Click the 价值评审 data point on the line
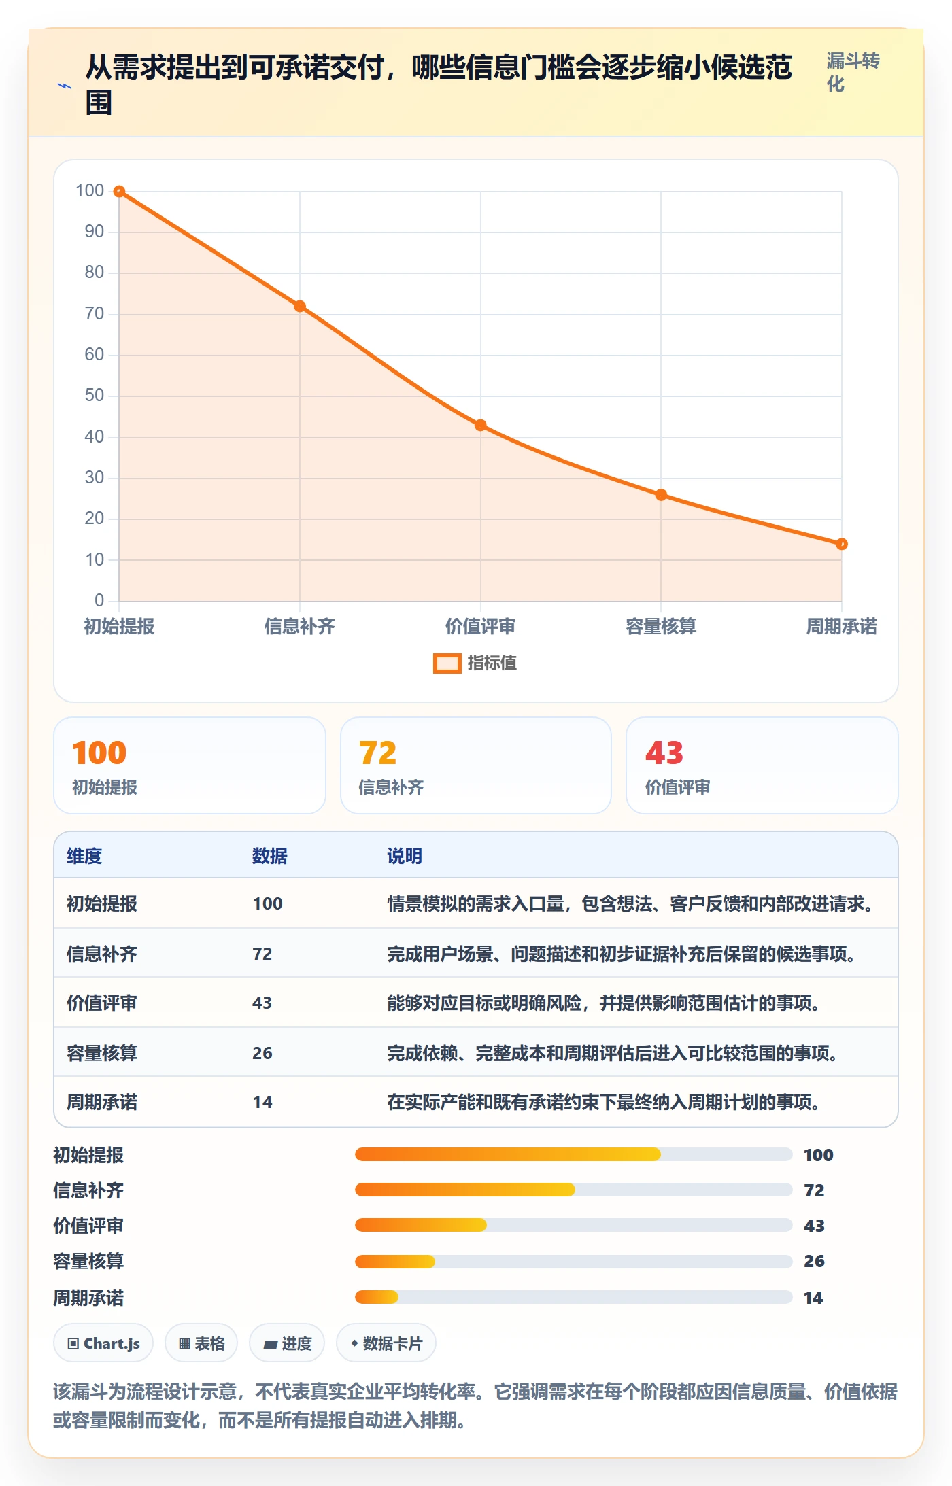Viewport: 952px width, 1486px height. pos(481,426)
